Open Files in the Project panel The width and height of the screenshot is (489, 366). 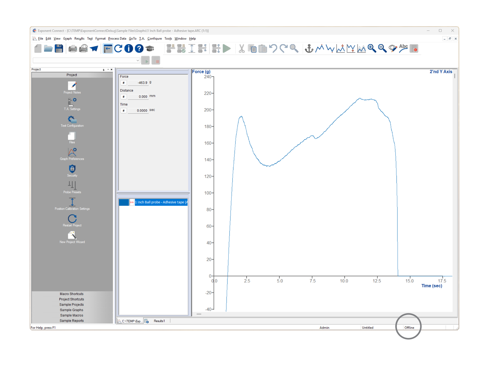click(72, 138)
